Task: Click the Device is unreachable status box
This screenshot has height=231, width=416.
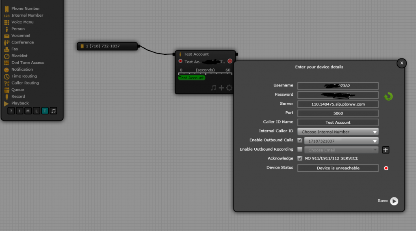Action: coord(338,168)
